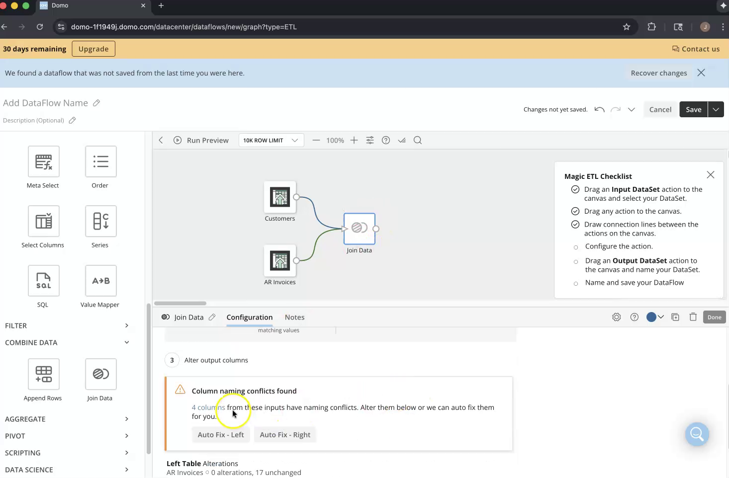This screenshot has width=729, height=478.
Task: Click the canvas horizontal scrollbar
Action: (x=180, y=303)
